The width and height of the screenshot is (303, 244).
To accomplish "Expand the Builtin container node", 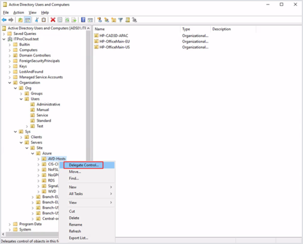I will [x=10, y=44].
